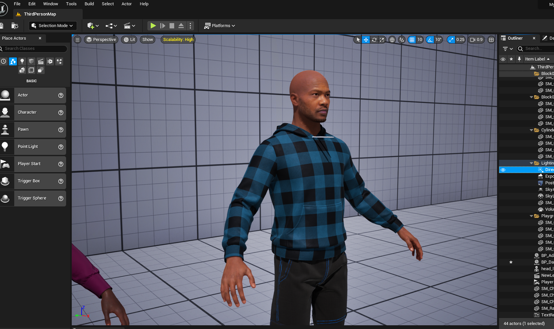Image resolution: width=554 pixels, height=329 pixels.
Task: Toggle world/local coordinate system globe icon
Action: tap(392, 40)
